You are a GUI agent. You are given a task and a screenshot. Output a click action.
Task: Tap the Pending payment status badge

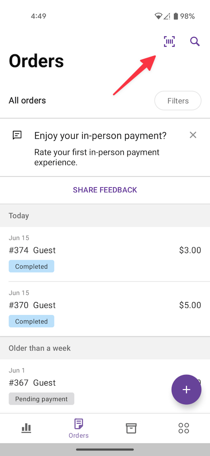coord(41,399)
